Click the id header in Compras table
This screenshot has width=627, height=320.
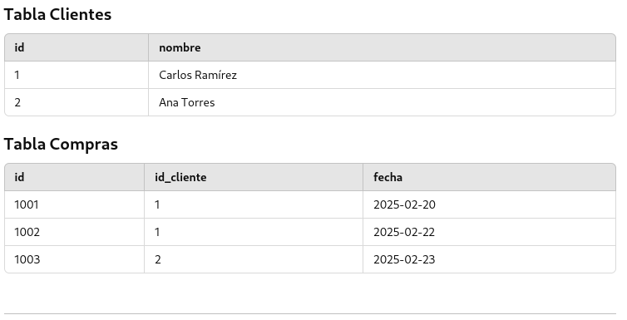point(74,177)
